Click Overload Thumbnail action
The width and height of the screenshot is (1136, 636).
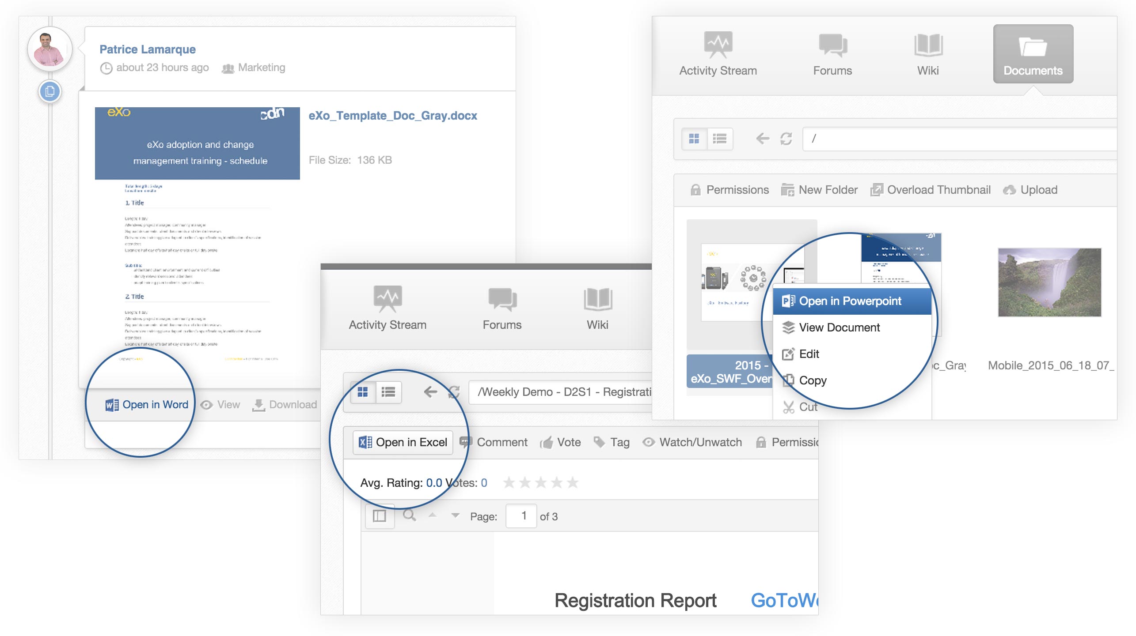[931, 190]
